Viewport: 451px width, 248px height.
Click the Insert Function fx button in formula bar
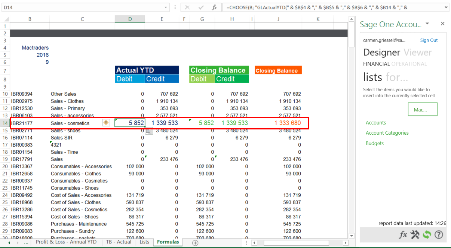(x=214, y=7)
